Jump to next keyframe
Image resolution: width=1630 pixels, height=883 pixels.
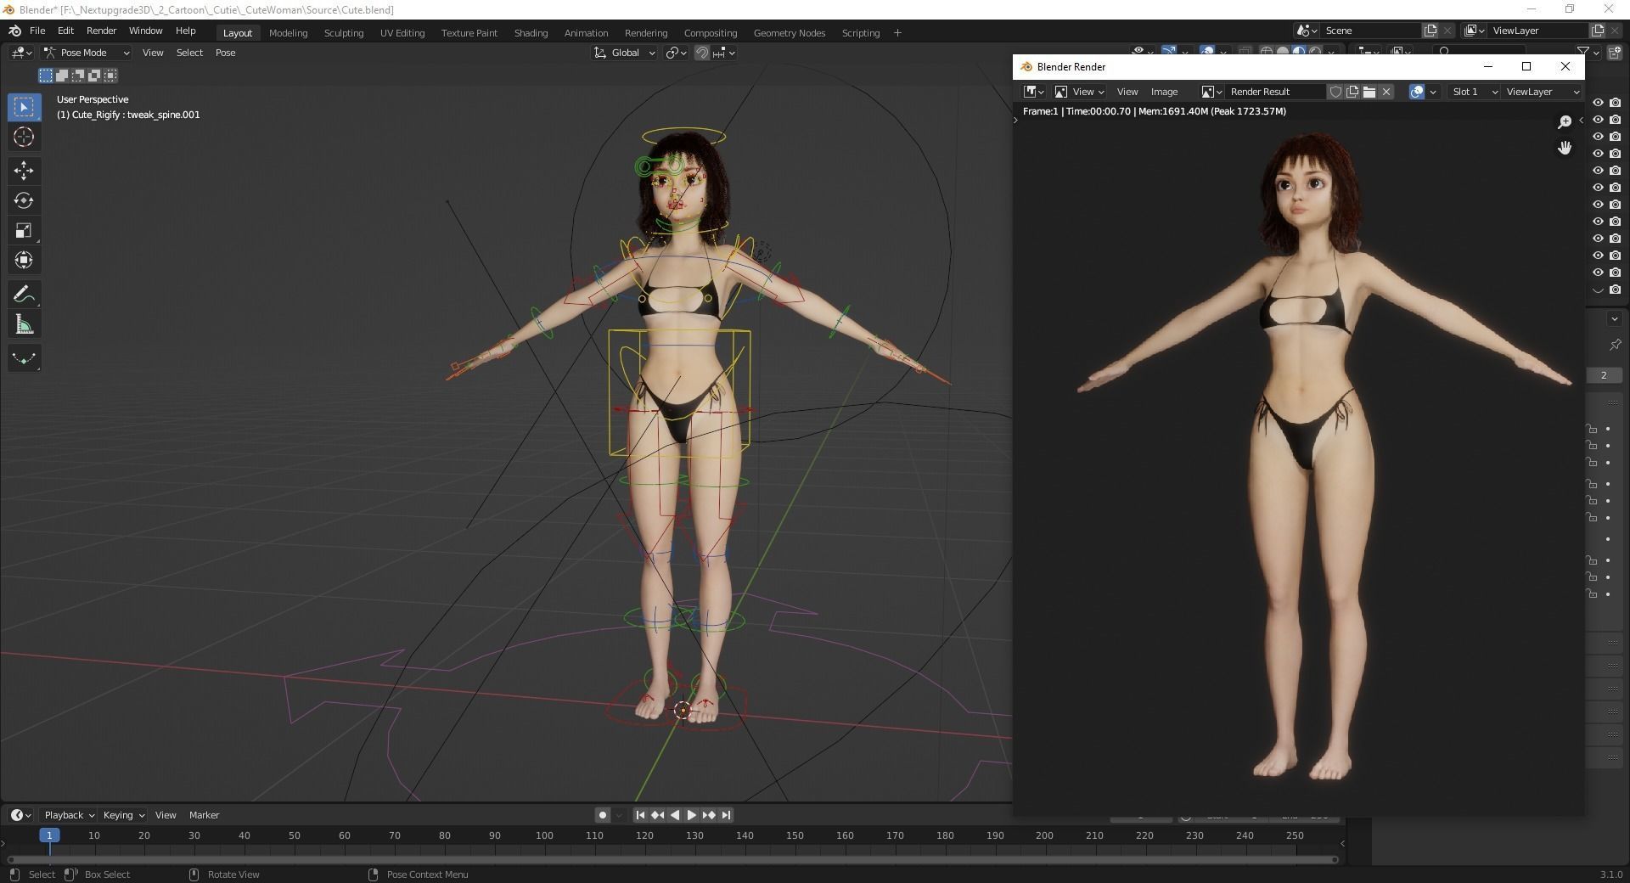click(x=709, y=815)
